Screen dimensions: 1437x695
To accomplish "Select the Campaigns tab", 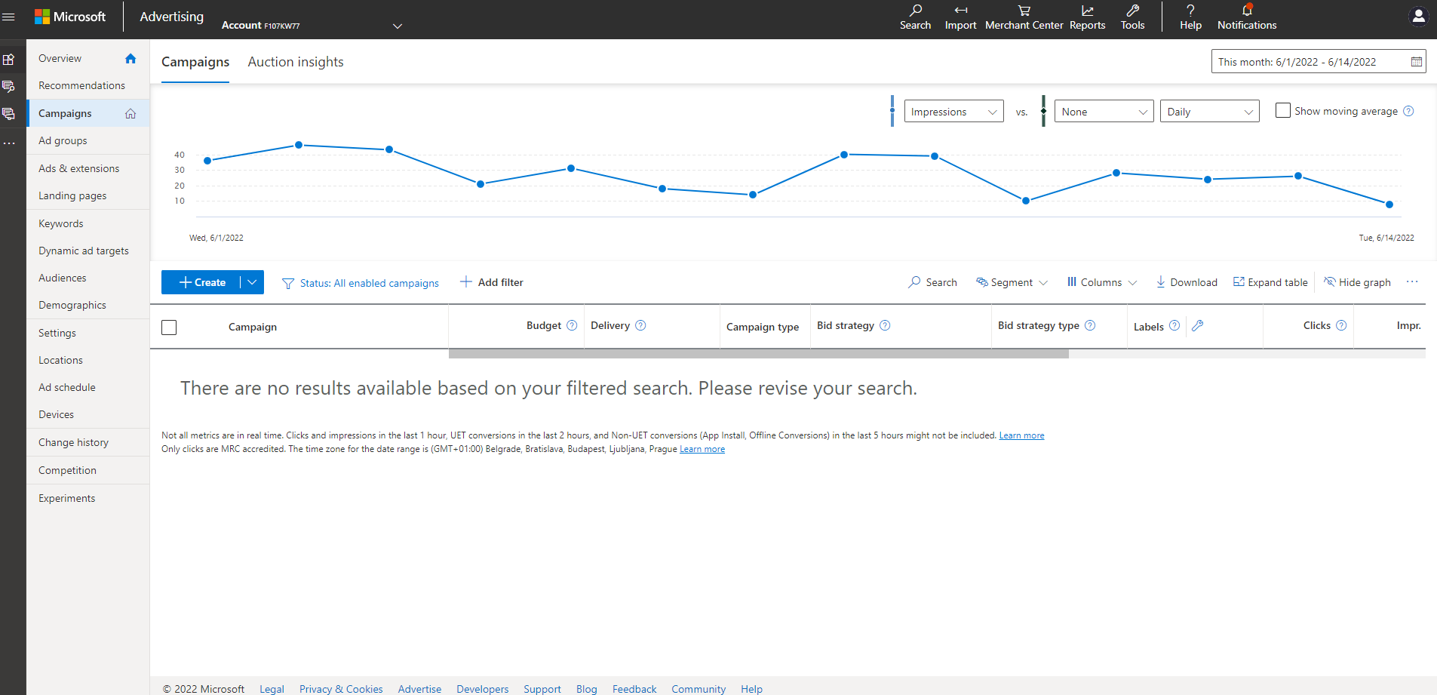I will [x=195, y=62].
